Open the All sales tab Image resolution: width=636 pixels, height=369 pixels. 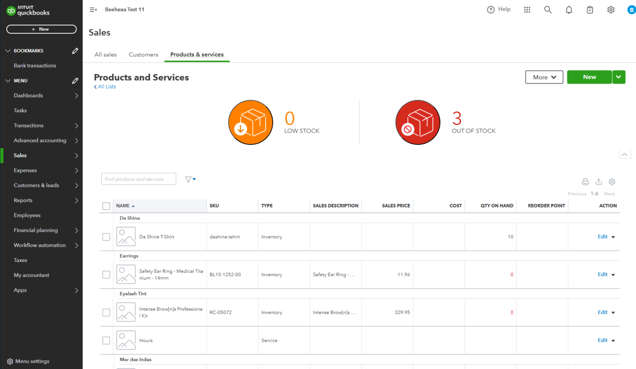click(x=106, y=54)
